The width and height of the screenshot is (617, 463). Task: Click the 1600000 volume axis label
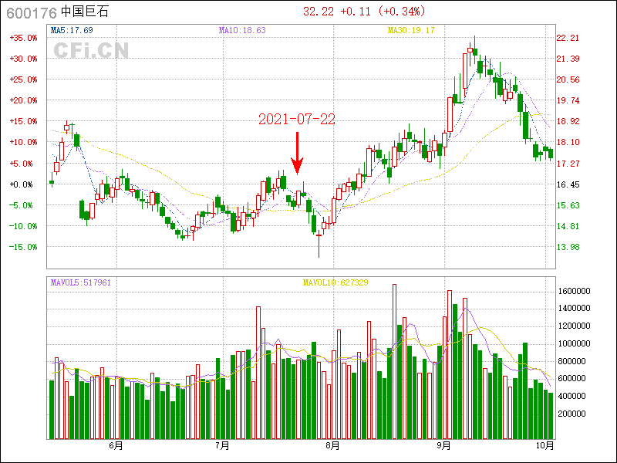[x=574, y=292]
